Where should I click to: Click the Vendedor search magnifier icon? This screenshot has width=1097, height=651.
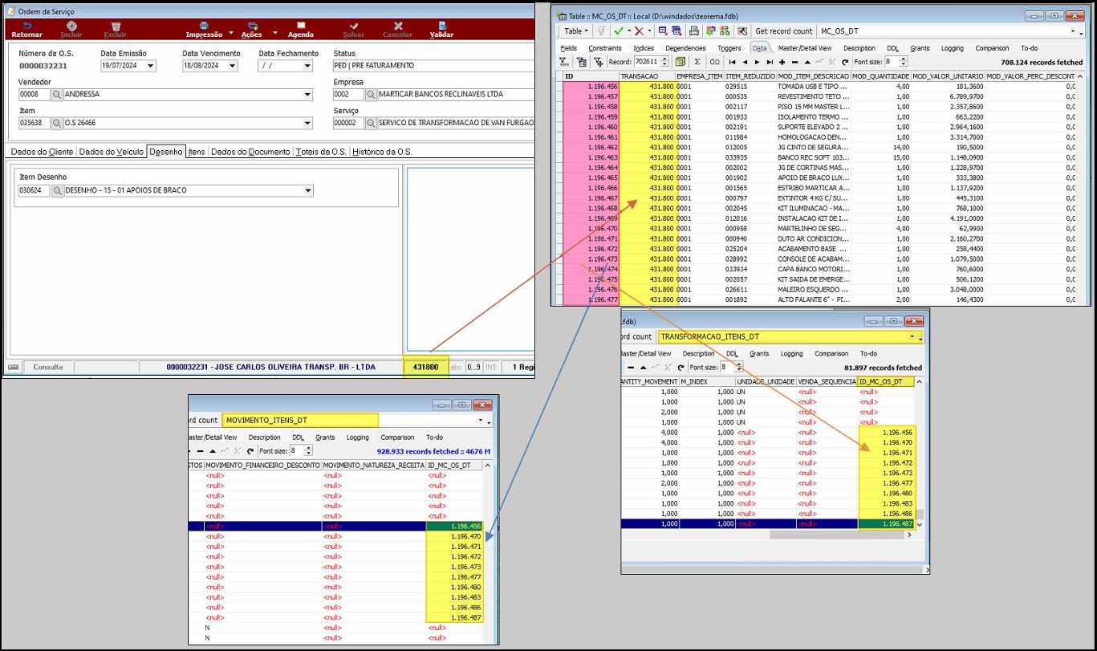[x=57, y=94]
